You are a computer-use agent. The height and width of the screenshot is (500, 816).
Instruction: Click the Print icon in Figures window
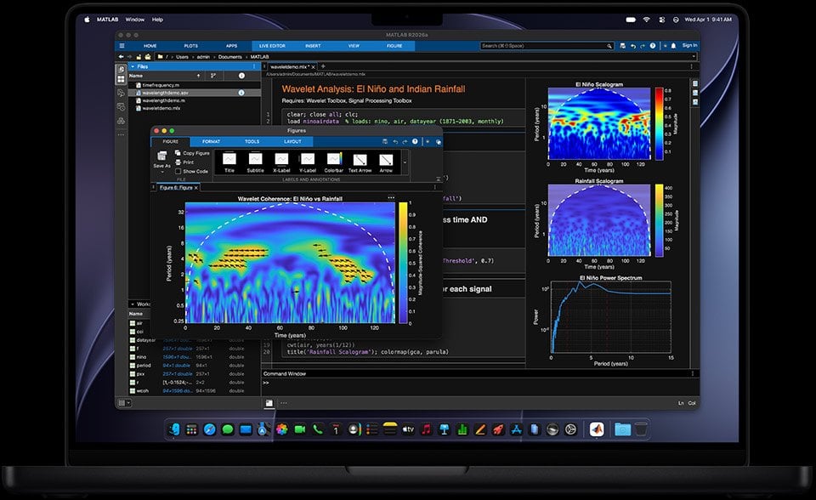point(178,162)
